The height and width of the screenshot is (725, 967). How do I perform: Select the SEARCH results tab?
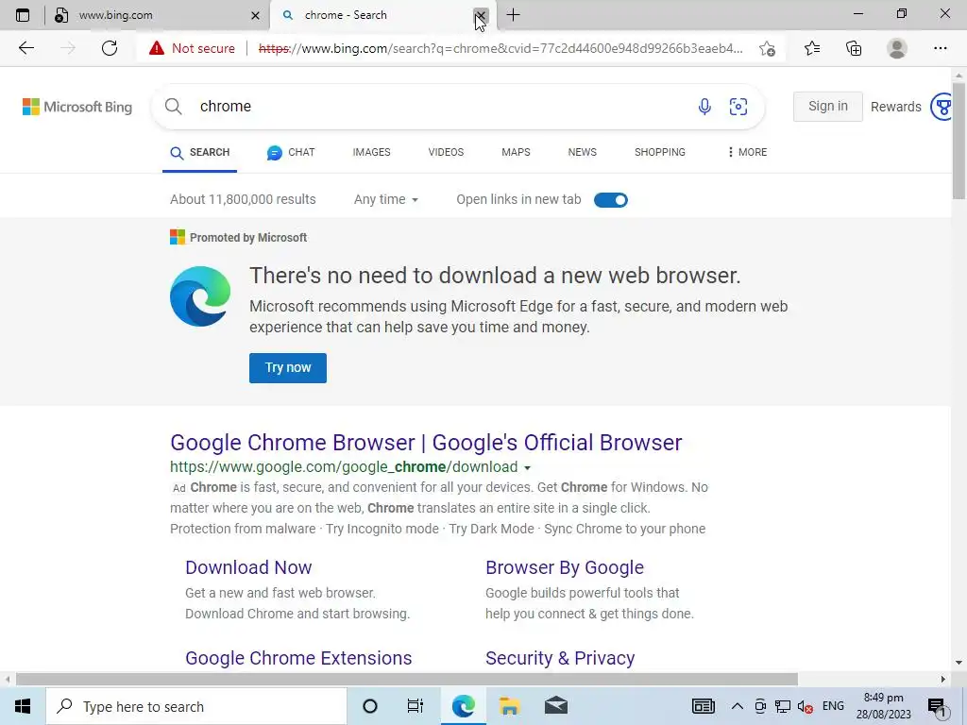200,152
